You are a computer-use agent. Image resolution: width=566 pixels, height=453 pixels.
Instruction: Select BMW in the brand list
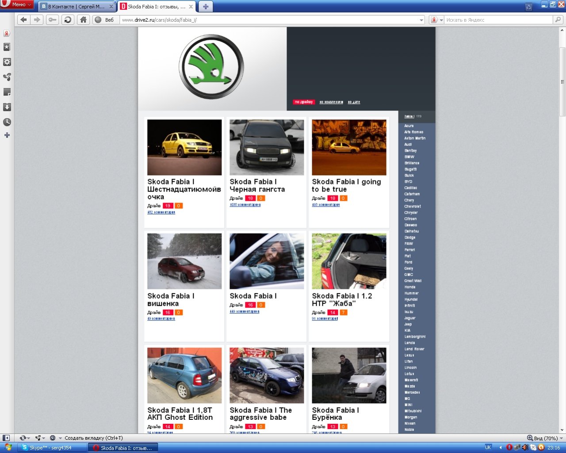tap(409, 157)
